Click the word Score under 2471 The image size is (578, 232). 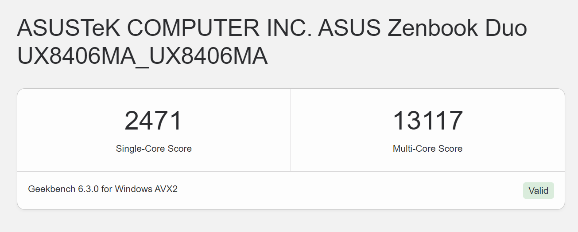tap(179, 149)
